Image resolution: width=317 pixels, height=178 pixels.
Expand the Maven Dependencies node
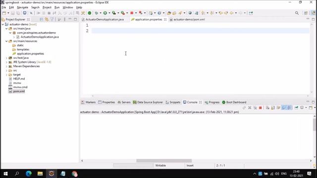pyautogui.click(x=6, y=66)
